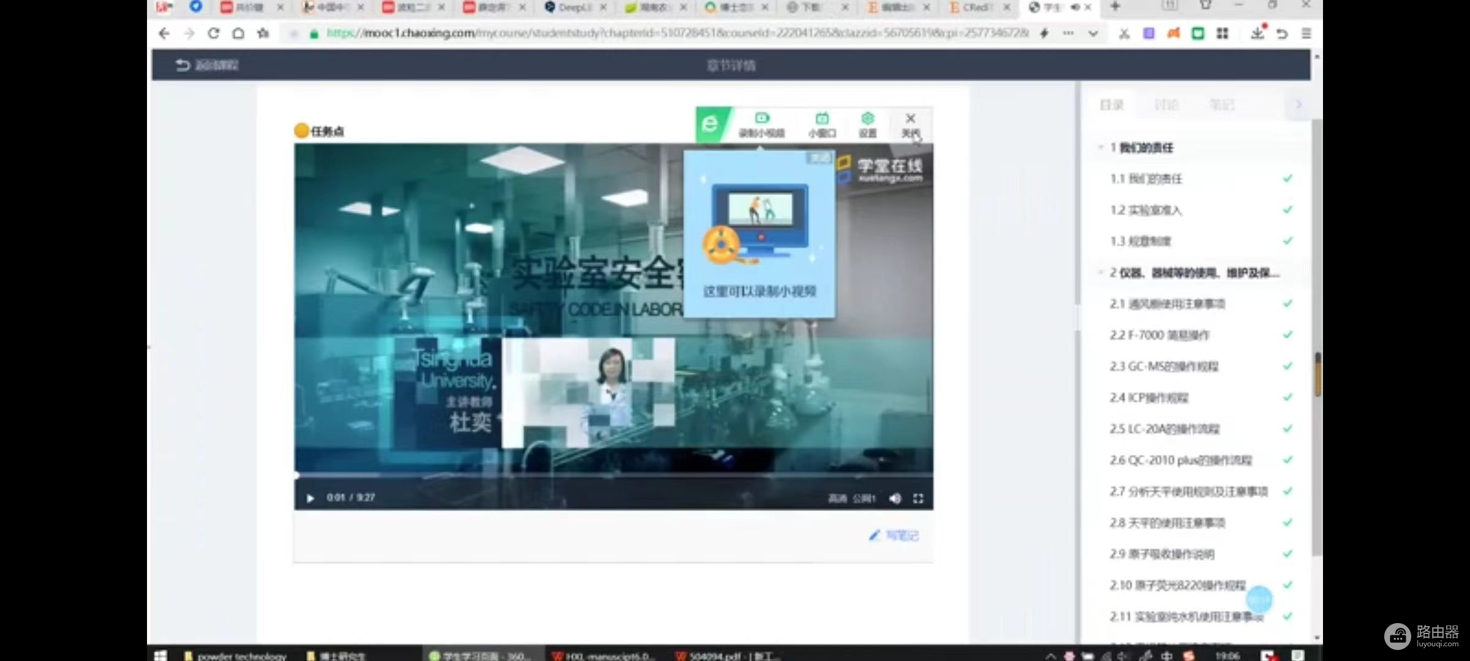This screenshot has width=1470, height=661.
Task: Click the blue floating circle button in sidebar
Action: (x=1259, y=600)
